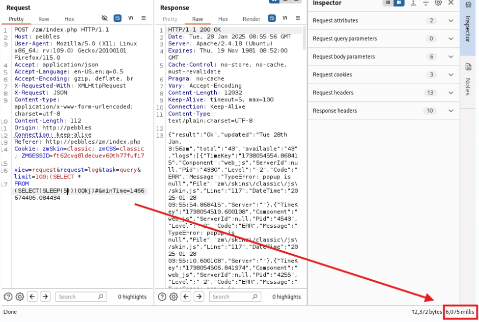Toggle hide non-printable characters in Request
479x322 pixels.
point(105,18)
